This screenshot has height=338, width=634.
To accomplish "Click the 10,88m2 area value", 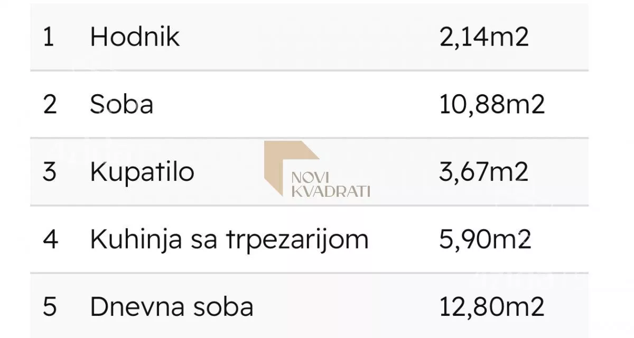I will pyautogui.click(x=491, y=104).
